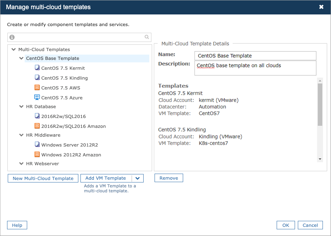This screenshot has height=236, width=331.
Task: Select CentOS 7.5 Kermit tree item
Action: (63, 68)
